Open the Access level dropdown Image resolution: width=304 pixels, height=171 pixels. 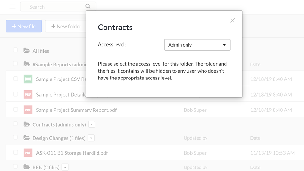tap(197, 45)
